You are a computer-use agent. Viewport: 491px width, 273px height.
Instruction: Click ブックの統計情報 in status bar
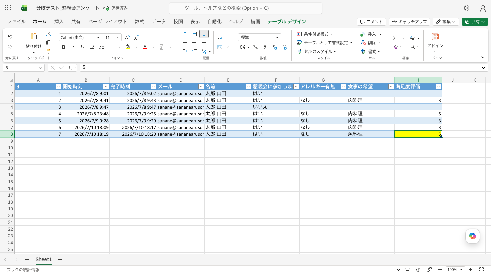23,270
